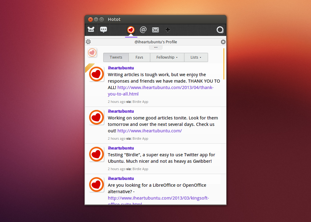
Task: Click iheartubuntu name on 'Writing articles' tweet
Action: [x=121, y=68]
